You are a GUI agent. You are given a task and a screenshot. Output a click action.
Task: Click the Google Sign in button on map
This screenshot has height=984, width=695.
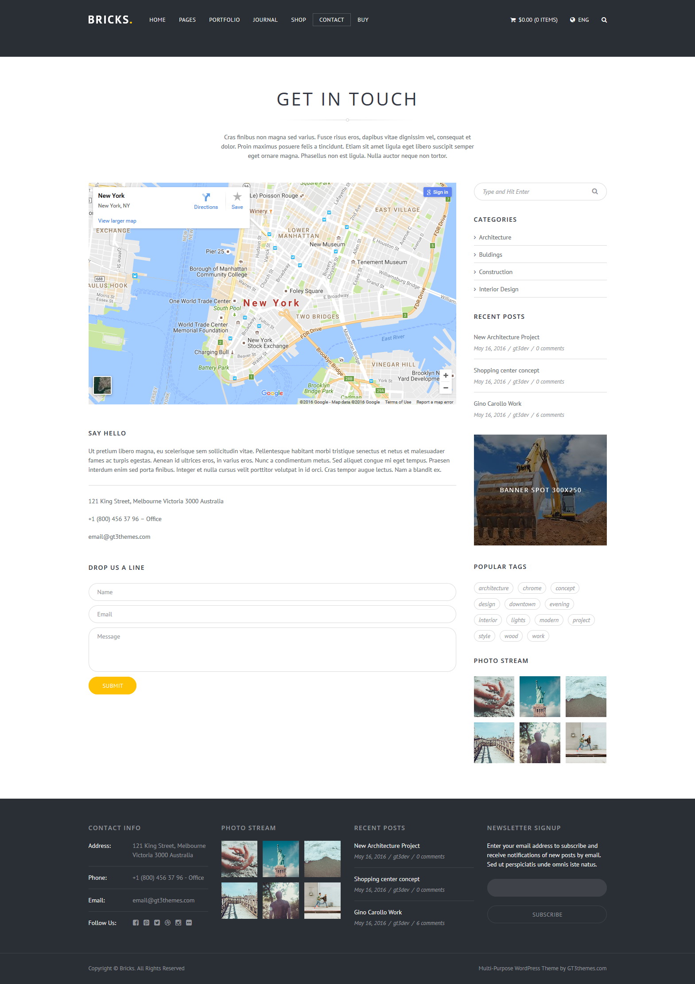(437, 192)
